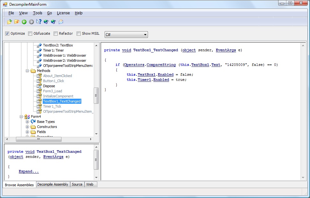Click the preview pane vertical scrollbar thumb
310x198 pixels.
pyautogui.click(x=96, y=160)
